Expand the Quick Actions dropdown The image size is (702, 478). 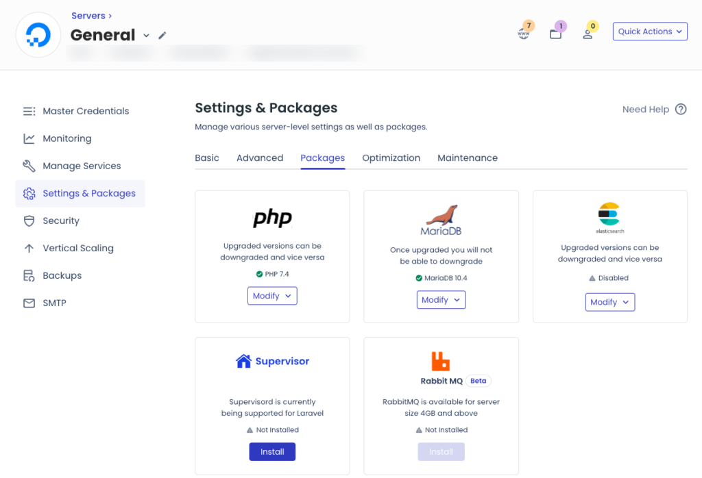[x=650, y=32]
